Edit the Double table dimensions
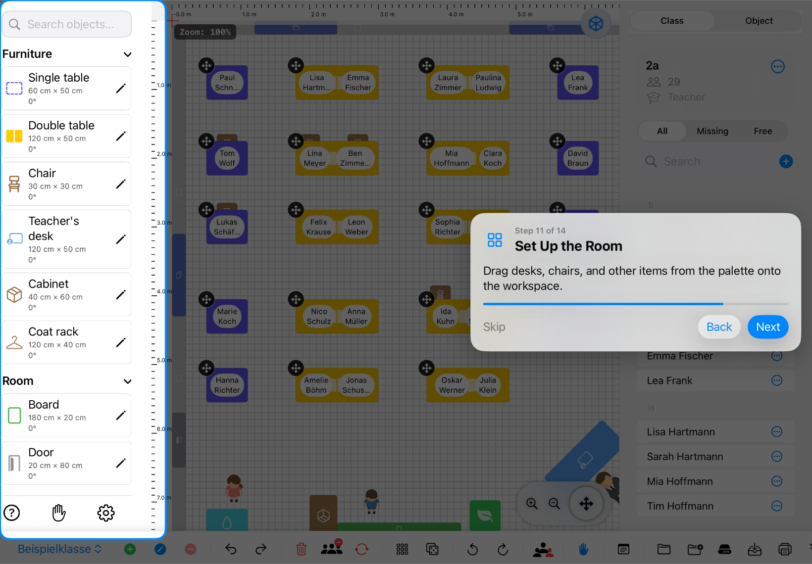 (121, 136)
